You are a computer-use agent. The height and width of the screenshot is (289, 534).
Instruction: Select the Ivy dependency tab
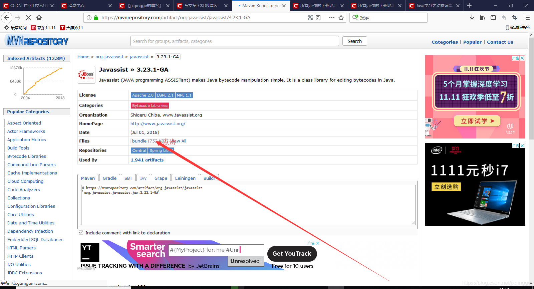[143, 178]
